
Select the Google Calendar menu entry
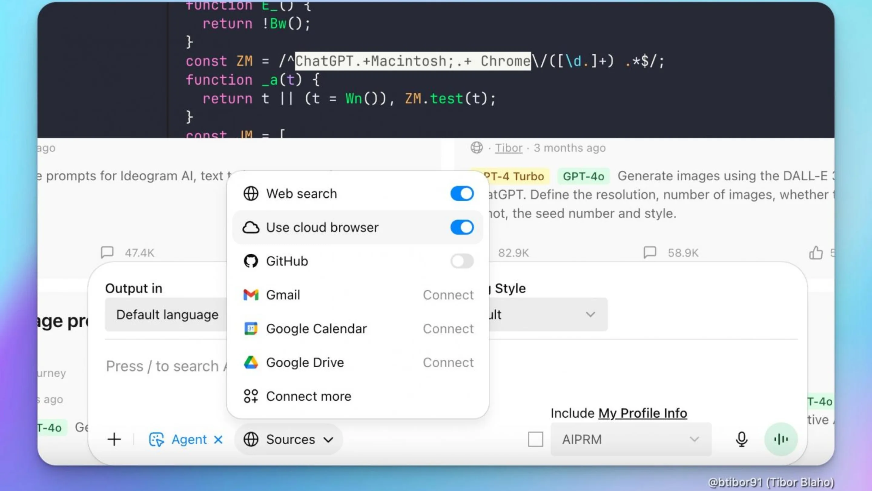(x=358, y=328)
